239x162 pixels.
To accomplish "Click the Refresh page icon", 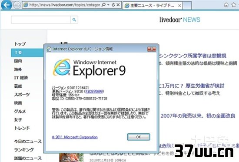I will 113,5.
